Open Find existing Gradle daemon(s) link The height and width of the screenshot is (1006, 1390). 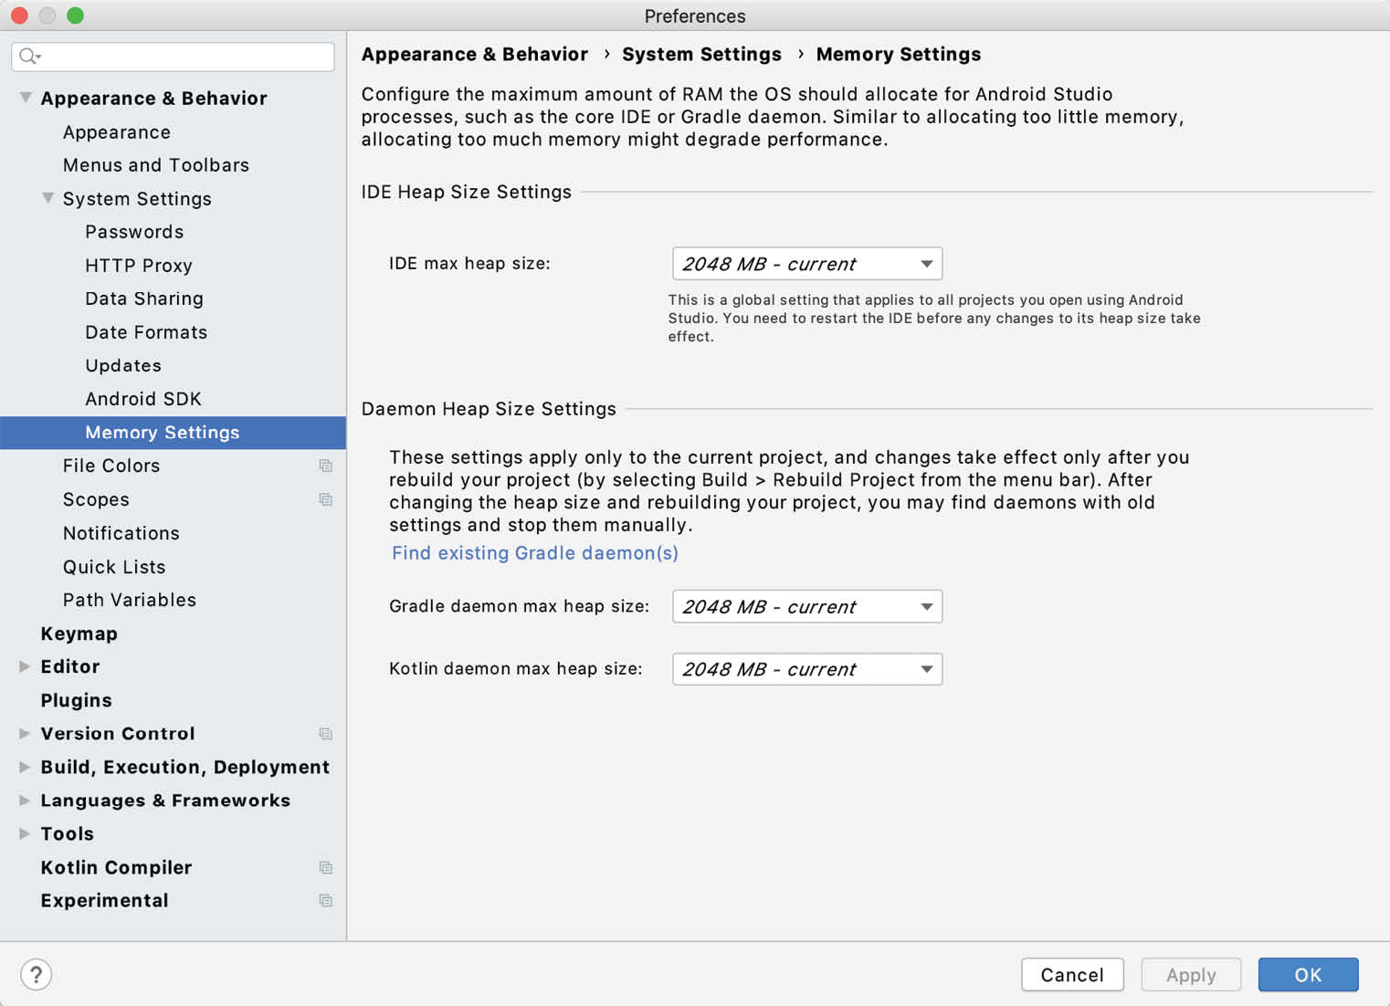(x=534, y=553)
